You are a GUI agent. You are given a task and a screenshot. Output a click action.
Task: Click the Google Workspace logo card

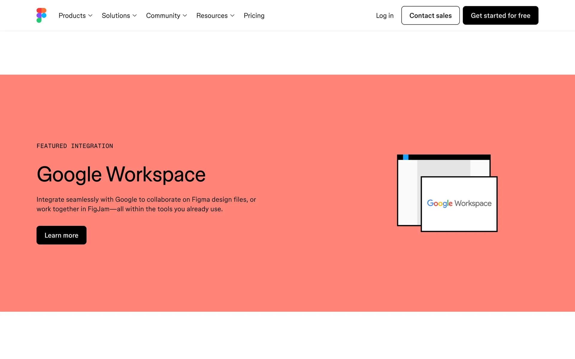pyautogui.click(x=459, y=204)
